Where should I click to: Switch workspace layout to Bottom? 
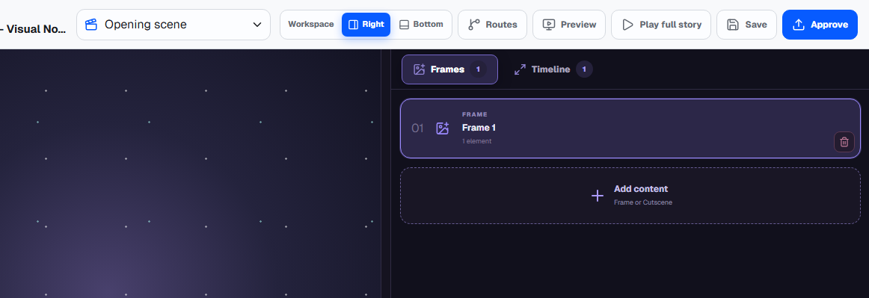[x=421, y=25]
